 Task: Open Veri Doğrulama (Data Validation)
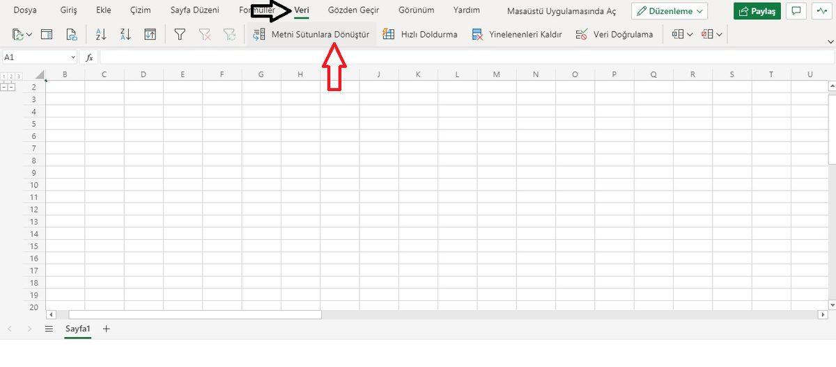(x=614, y=34)
